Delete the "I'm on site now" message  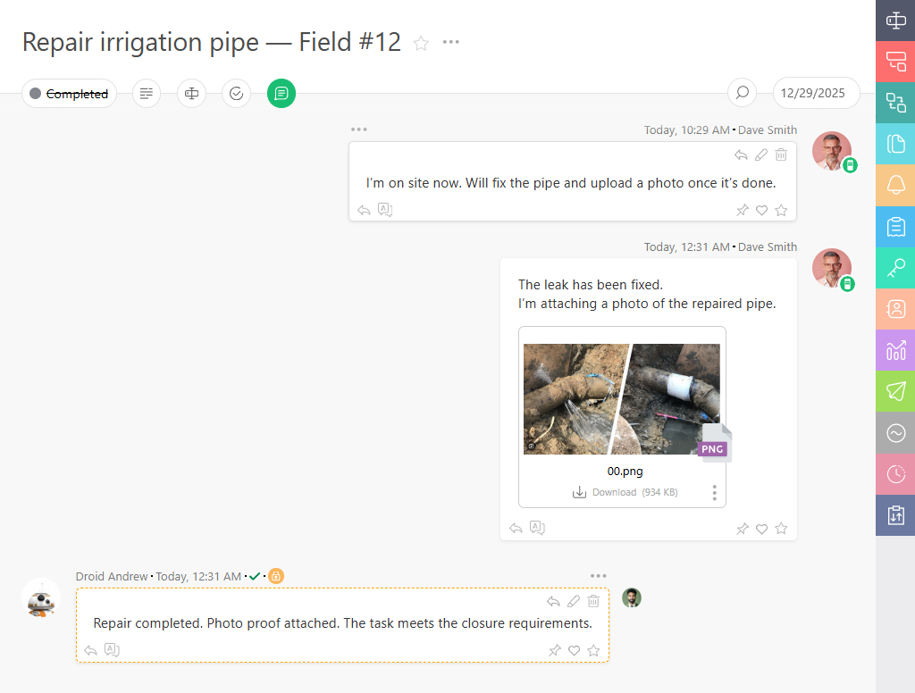[781, 154]
